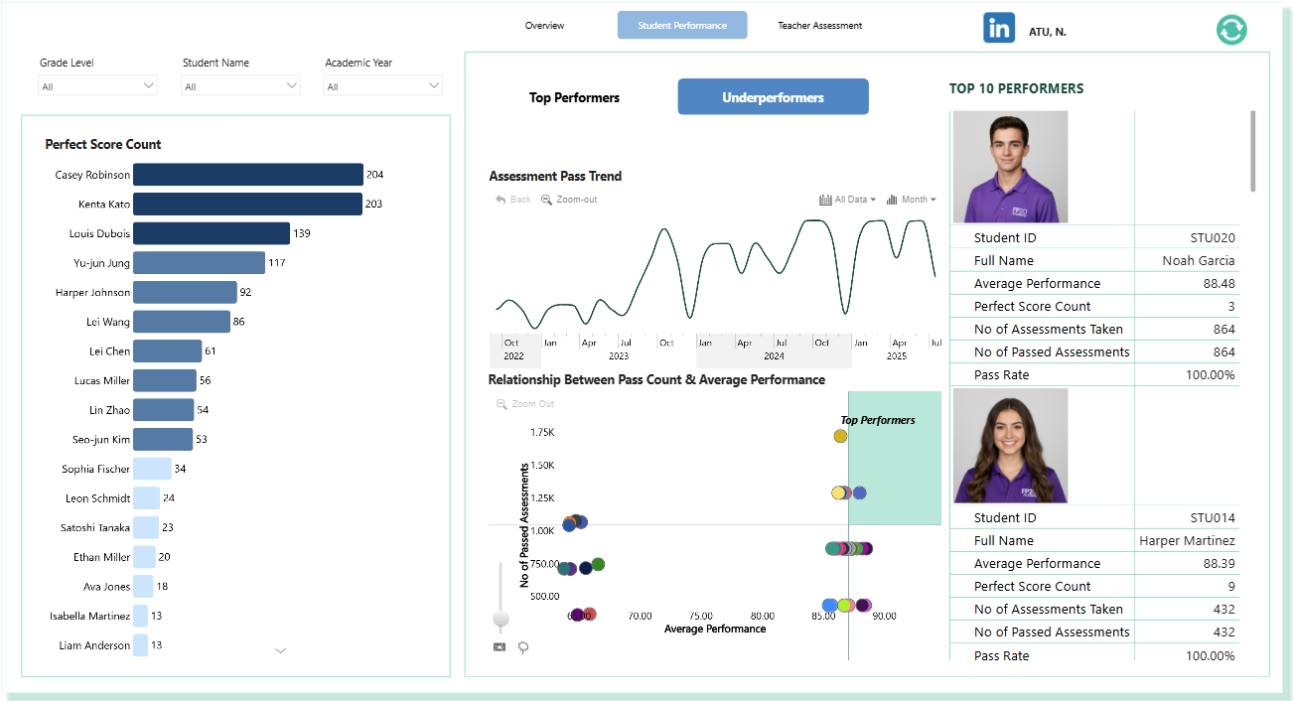This screenshot has height=701, width=1293.
Task: Switch to the Teacher Assessment tab
Action: click(820, 26)
